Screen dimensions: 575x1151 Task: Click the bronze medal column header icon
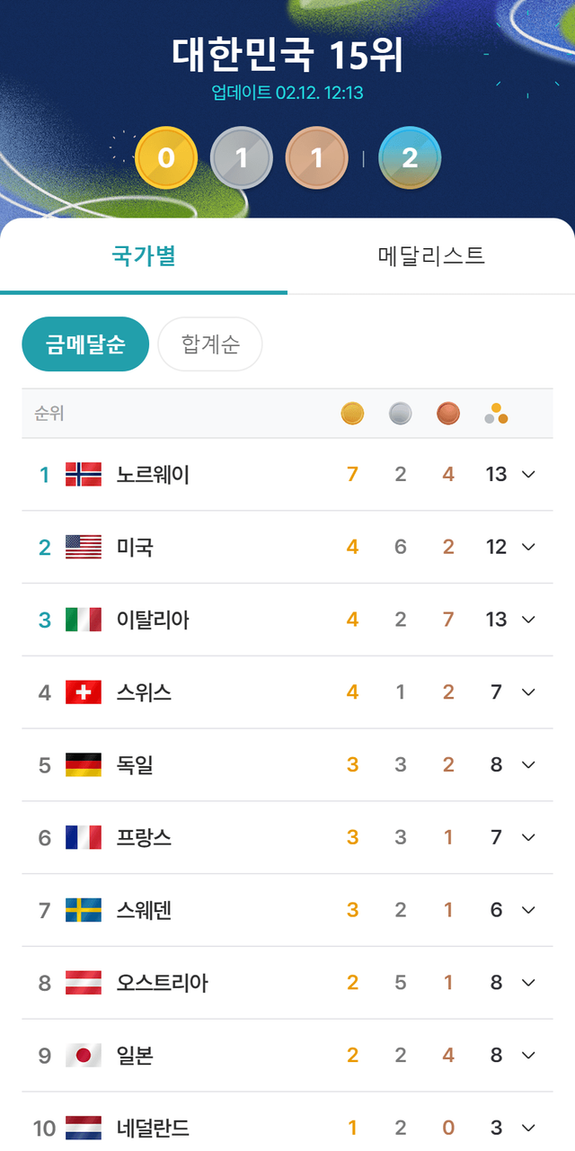(448, 414)
